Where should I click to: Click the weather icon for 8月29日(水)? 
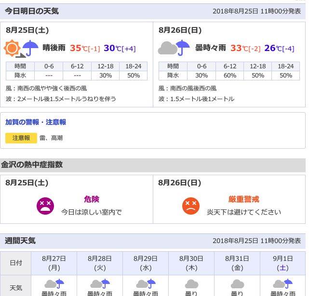coord(146,283)
